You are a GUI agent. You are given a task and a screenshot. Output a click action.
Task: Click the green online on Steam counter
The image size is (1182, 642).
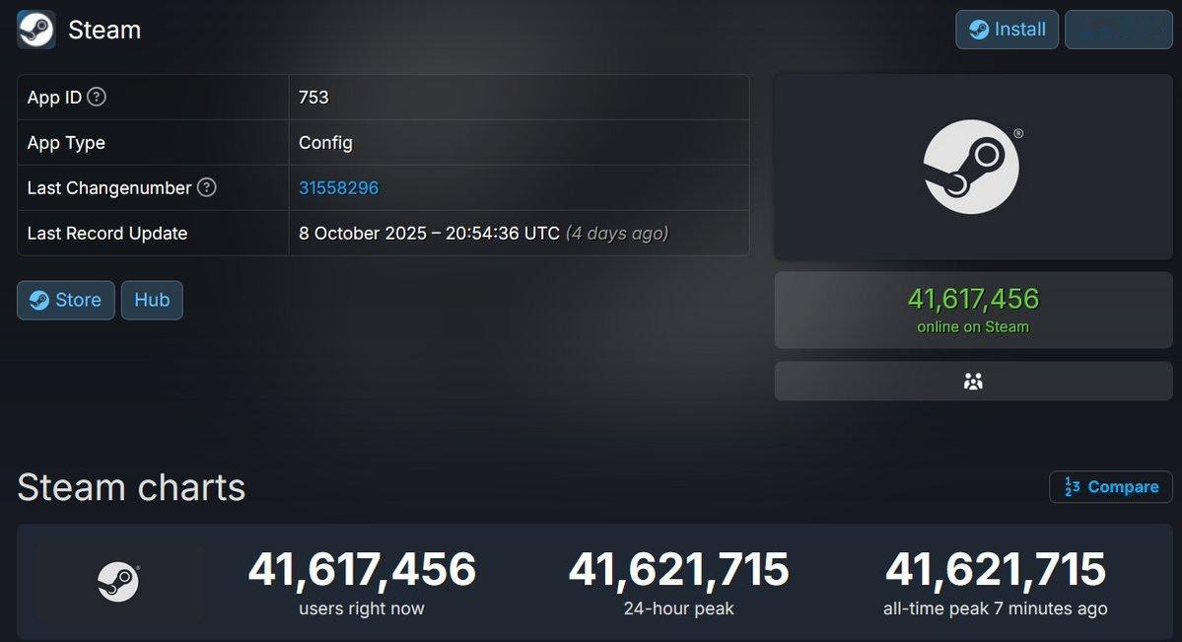[973, 310]
